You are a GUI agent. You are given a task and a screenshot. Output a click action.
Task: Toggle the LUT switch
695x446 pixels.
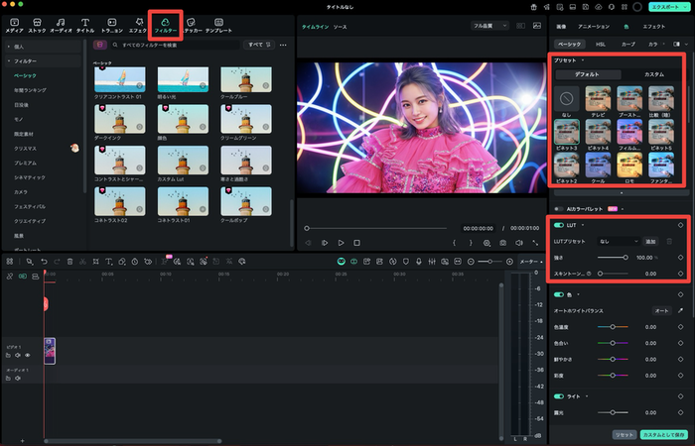(x=559, y=225)
